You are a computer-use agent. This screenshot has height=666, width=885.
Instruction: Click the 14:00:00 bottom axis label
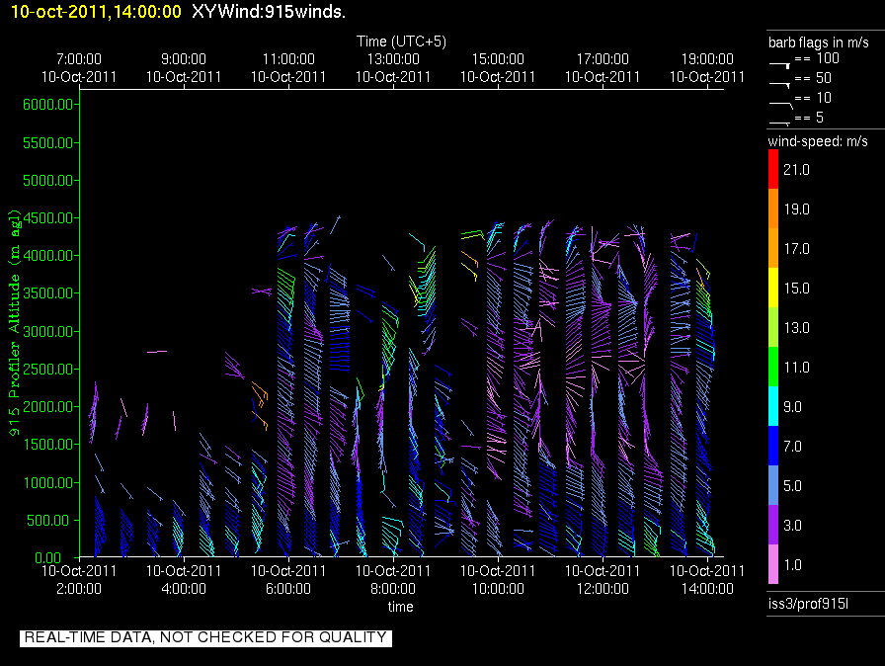(x=707, y=589)
